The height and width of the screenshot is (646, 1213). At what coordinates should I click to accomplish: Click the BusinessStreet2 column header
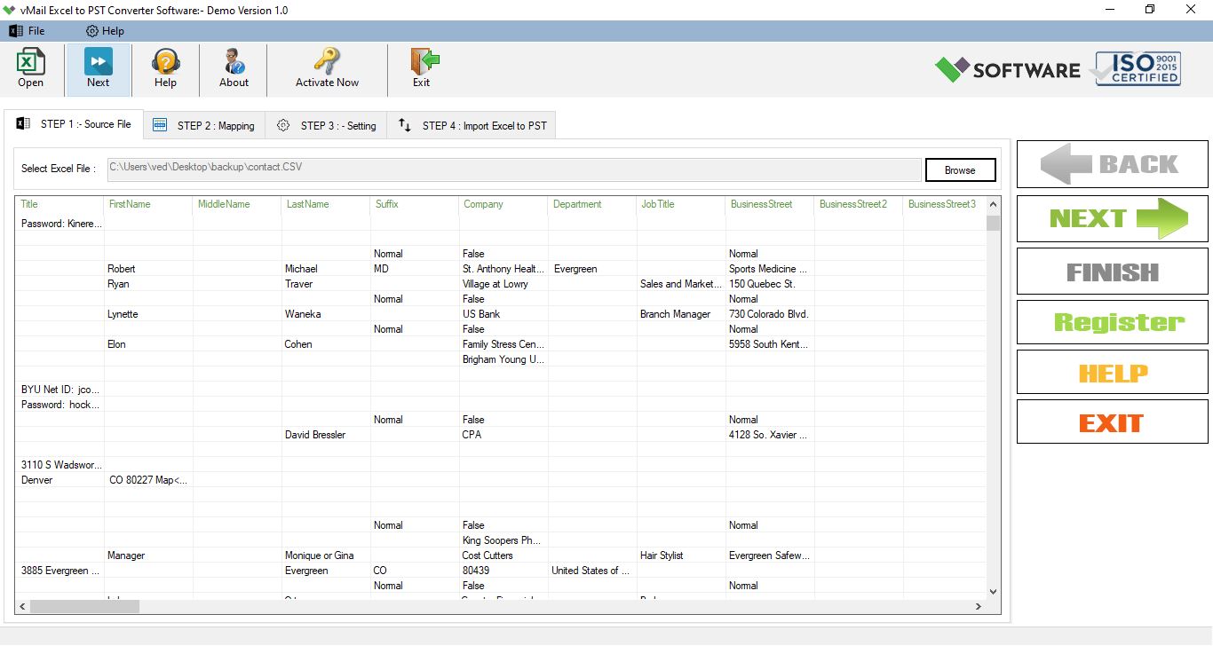point(859,204)
